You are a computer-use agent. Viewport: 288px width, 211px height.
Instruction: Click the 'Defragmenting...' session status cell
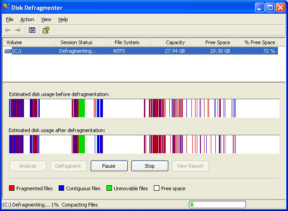pyautogui.click(x=78, y=51)
